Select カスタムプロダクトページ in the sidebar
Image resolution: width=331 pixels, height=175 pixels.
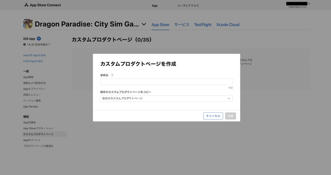(x=44, y=134)
